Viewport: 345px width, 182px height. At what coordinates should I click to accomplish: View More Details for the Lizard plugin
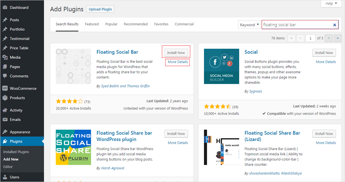click(x=326, y=143)
